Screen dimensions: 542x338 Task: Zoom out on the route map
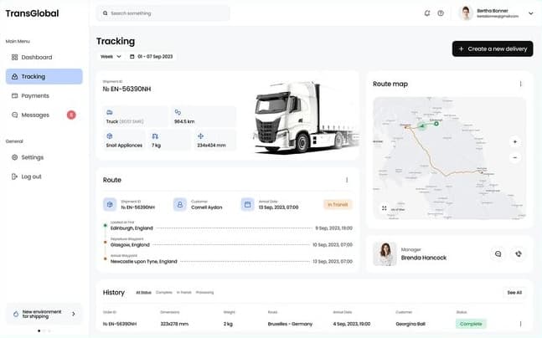(514, 157)
